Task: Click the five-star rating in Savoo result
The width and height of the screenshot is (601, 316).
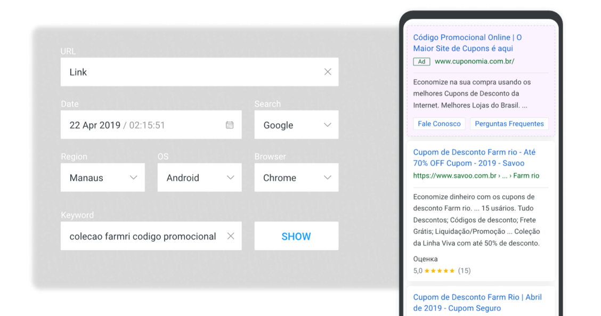Action: click(440, 271)
